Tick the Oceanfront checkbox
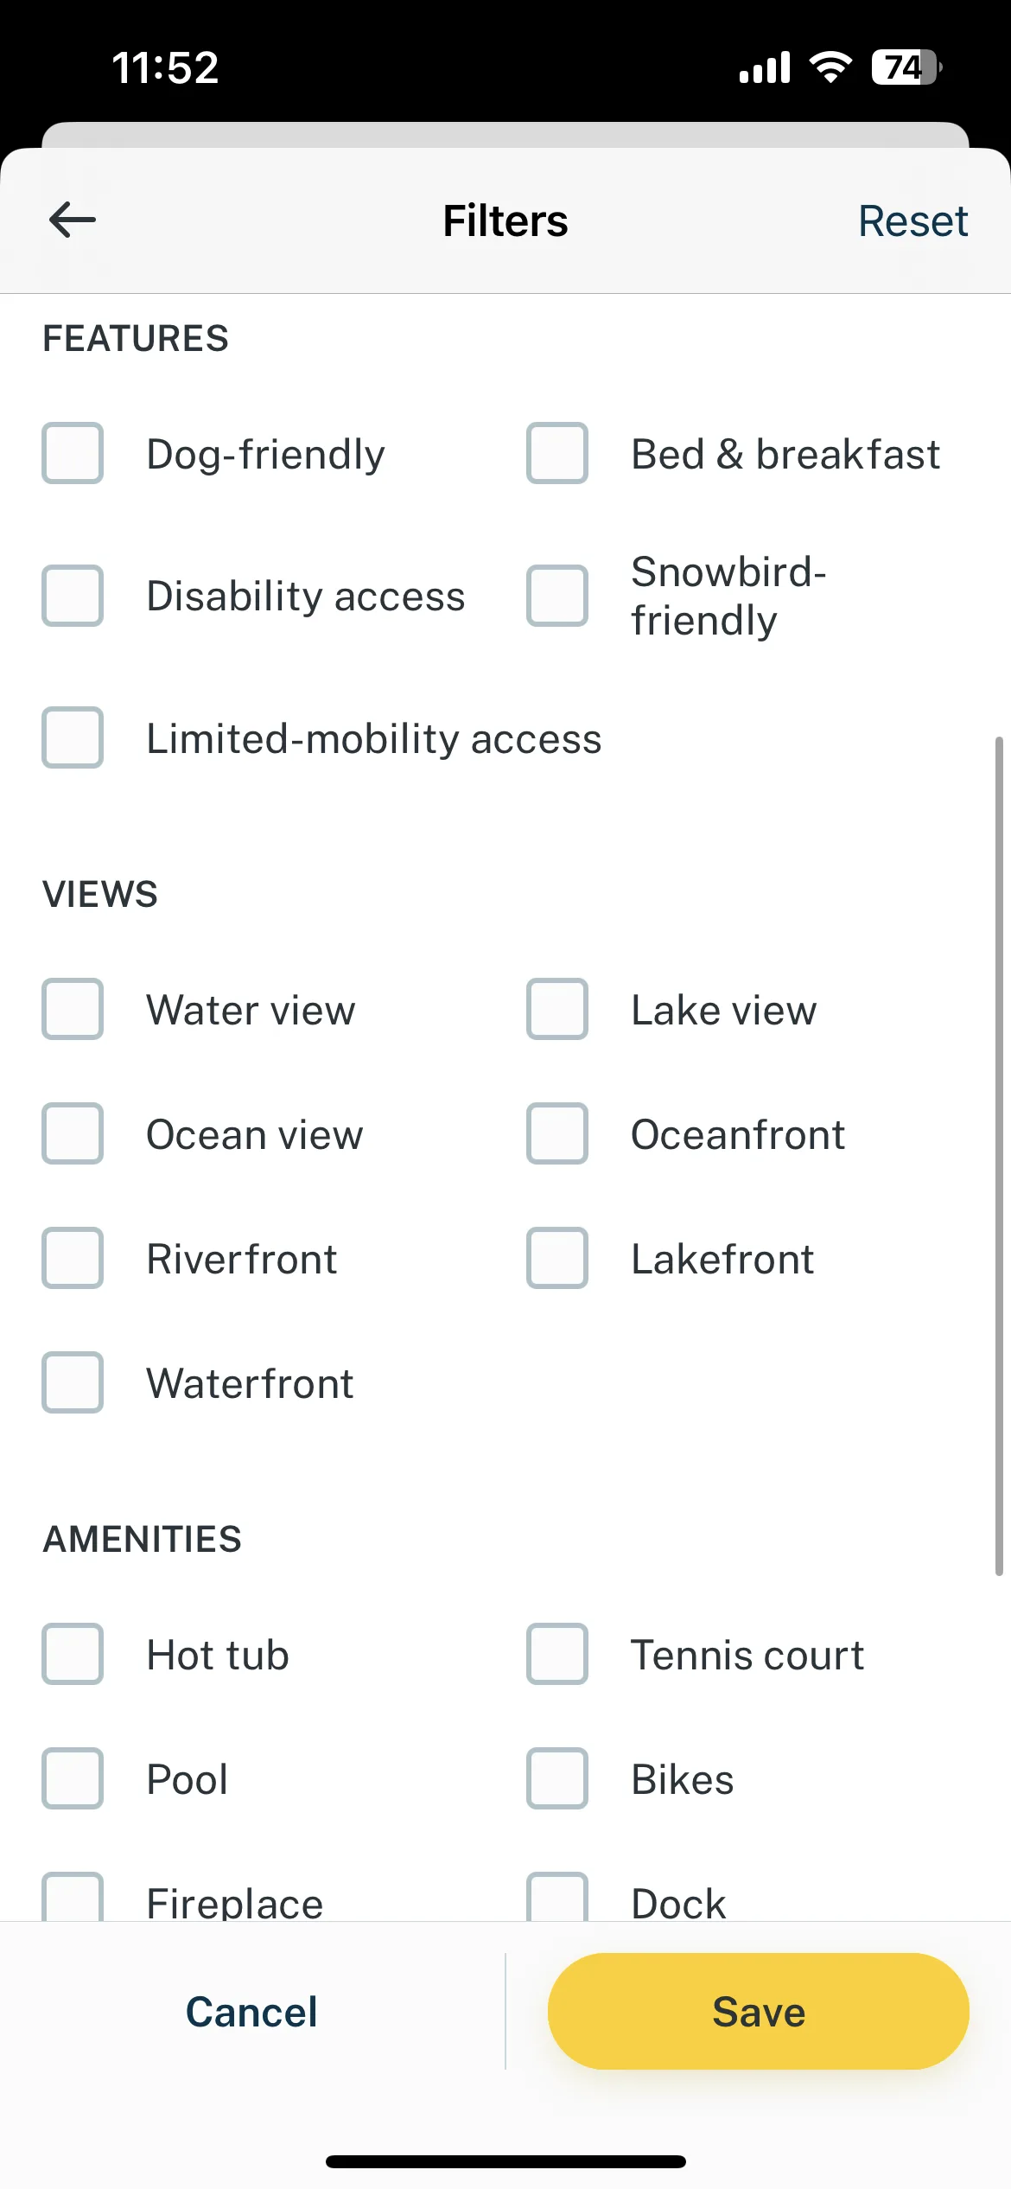This screenshot has height=2189, width=1011. (x=557, y=1133)
